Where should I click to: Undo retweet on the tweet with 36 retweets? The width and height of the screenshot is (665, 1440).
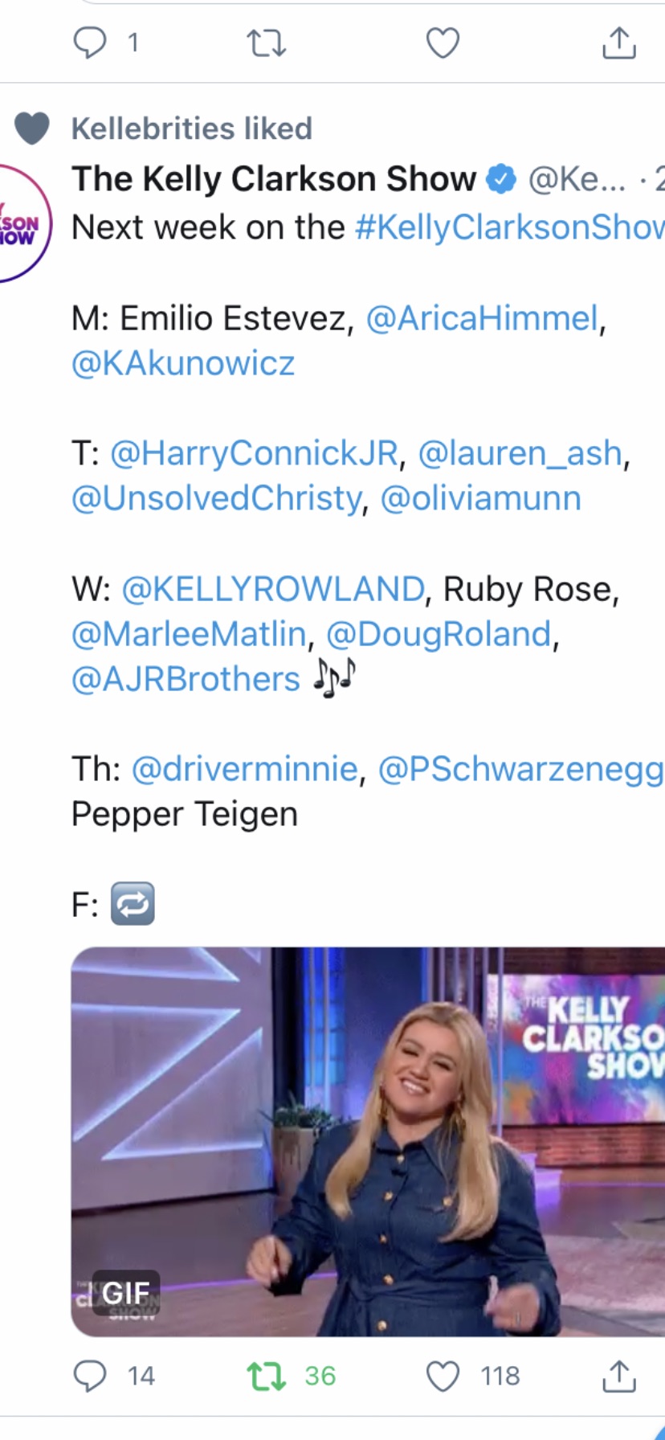pos(266,1376)
